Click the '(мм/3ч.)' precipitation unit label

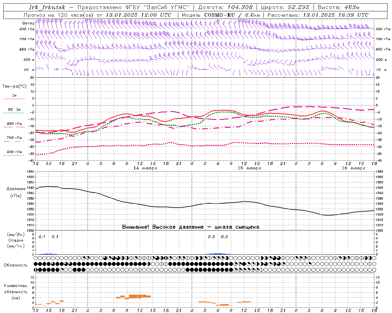tap(16, 234)
